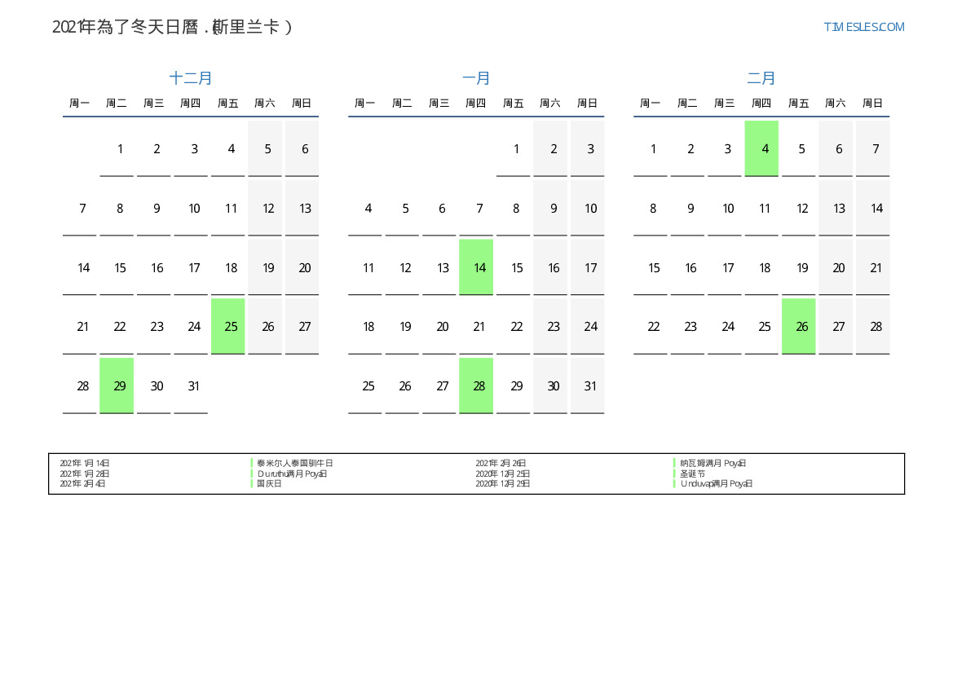The width and height of the screenshot is (953, 674).
Task: Click 周六 header in January calendar
Action: [x=550, y=103]
